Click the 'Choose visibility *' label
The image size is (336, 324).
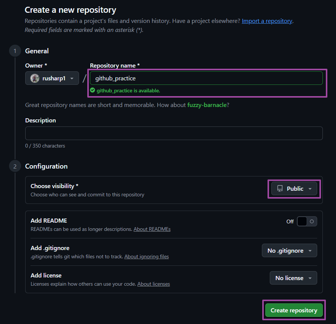[55, 186]
